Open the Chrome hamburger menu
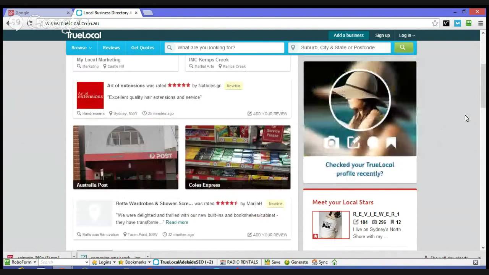This screenshot has height=275, width=489. (481, 23)
